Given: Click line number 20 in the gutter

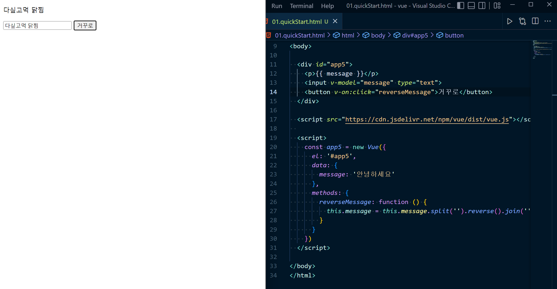Looking at the screenshot, I should [273, 147].
